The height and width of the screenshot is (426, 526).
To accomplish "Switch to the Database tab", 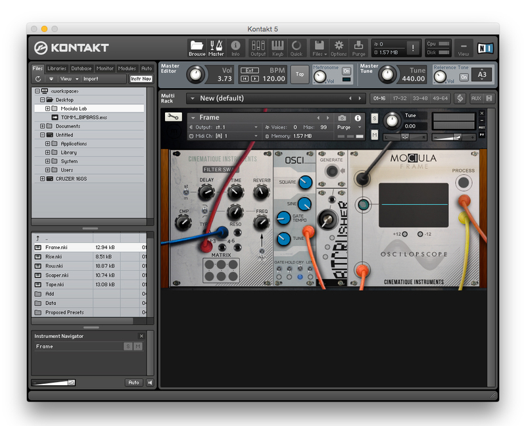I will coord(82,68).
